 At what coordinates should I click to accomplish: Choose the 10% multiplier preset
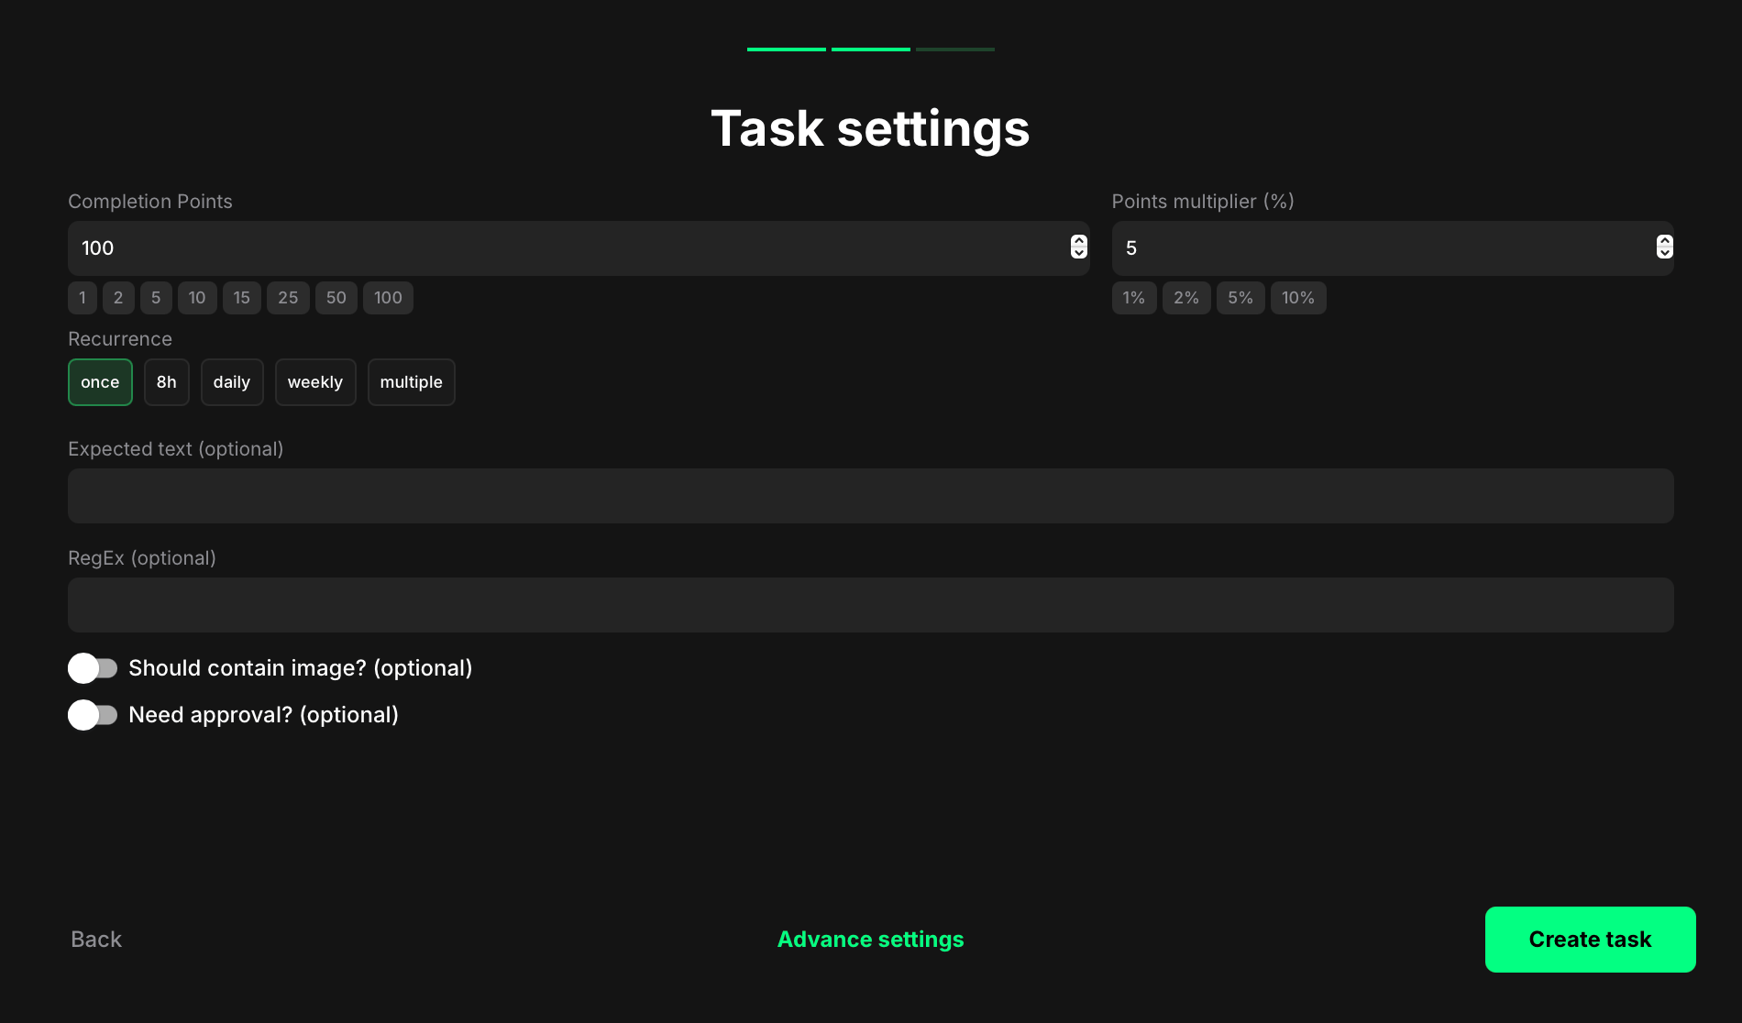(1298, 298)
